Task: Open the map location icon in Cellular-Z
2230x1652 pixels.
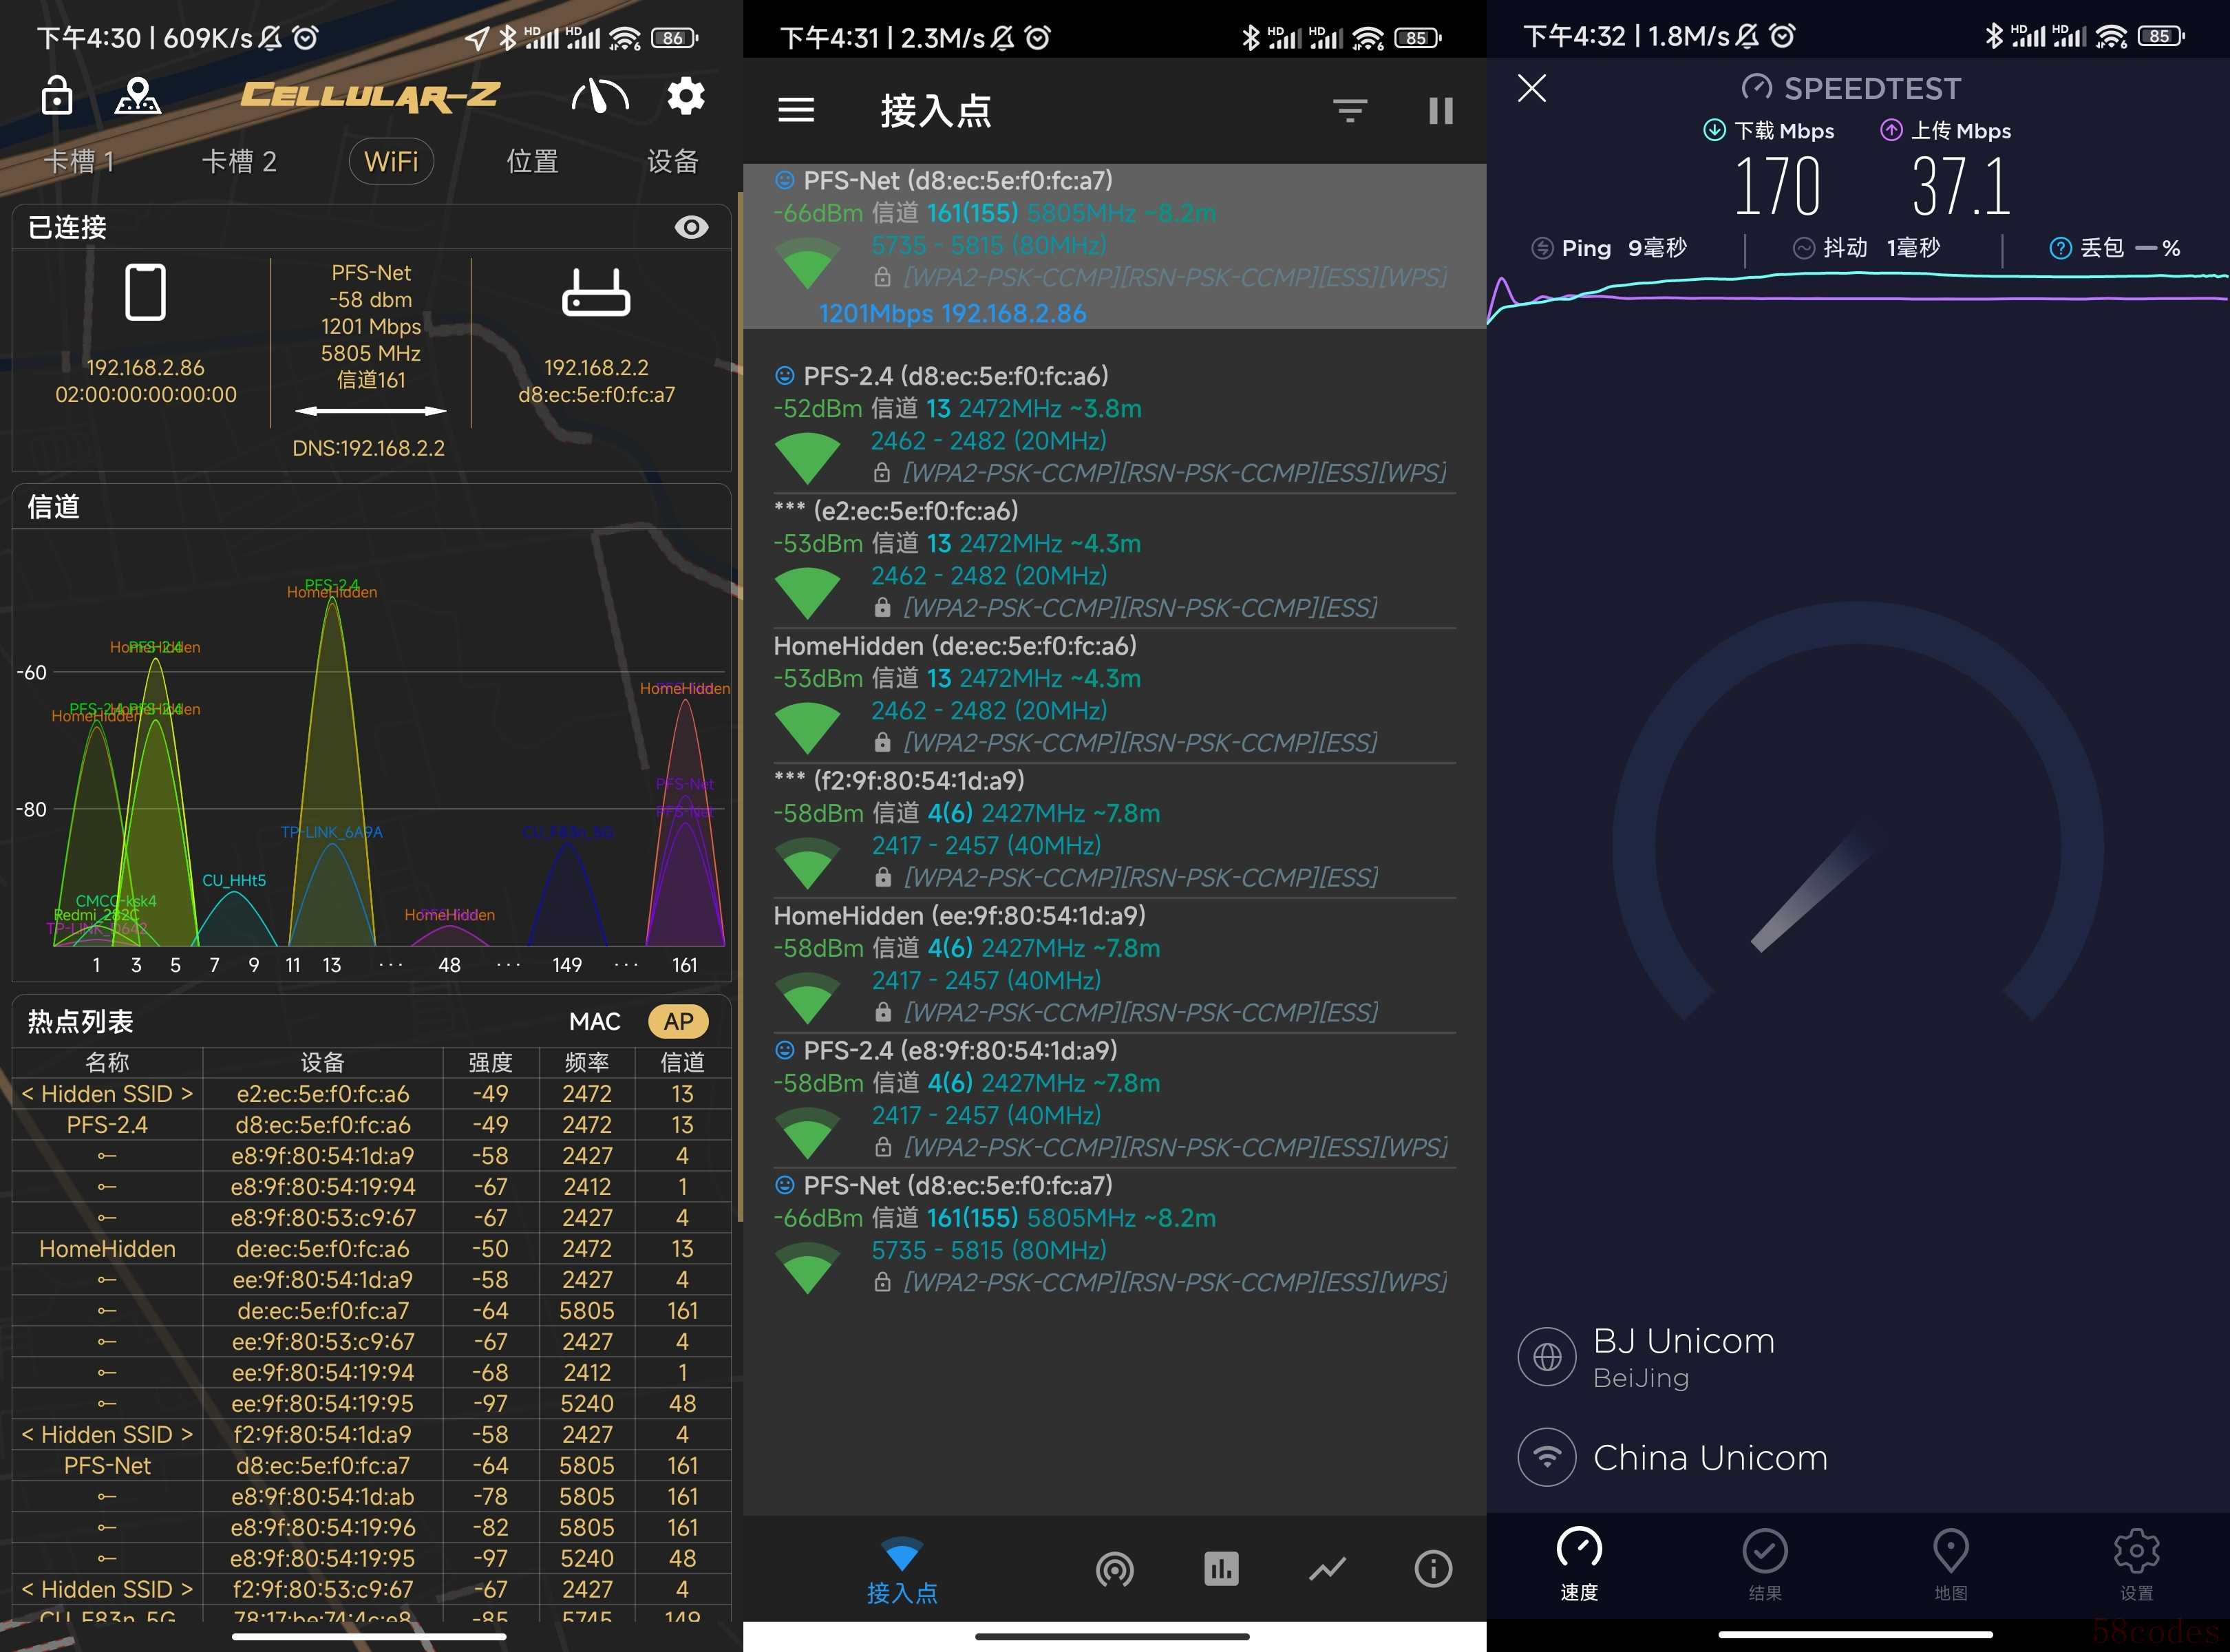Action: [138, 95]
